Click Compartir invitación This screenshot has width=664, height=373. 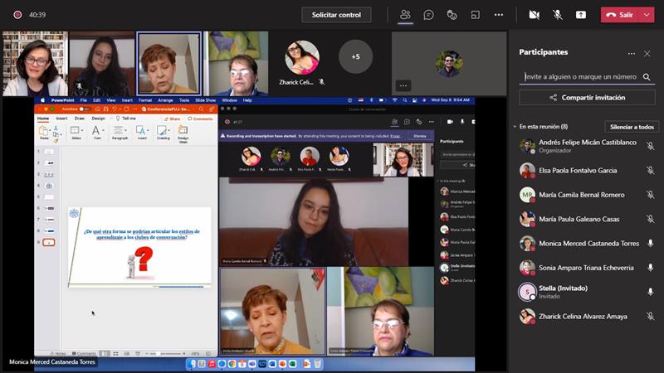pos(587,97)
